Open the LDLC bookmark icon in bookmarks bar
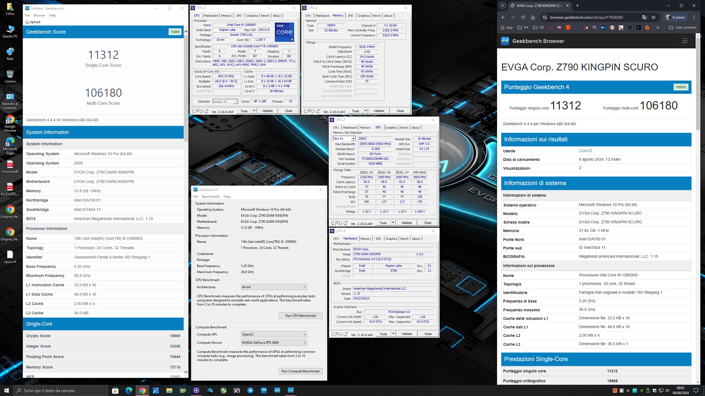Screen dimensions: 705x396 pyautogui.click(x=603, y=28)
